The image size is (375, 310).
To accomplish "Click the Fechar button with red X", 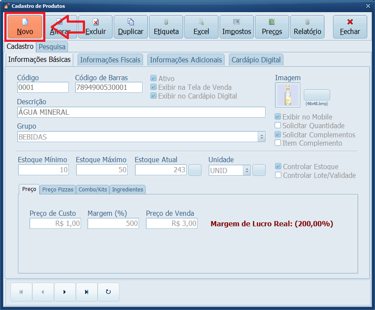I will [x=350, y=27].
